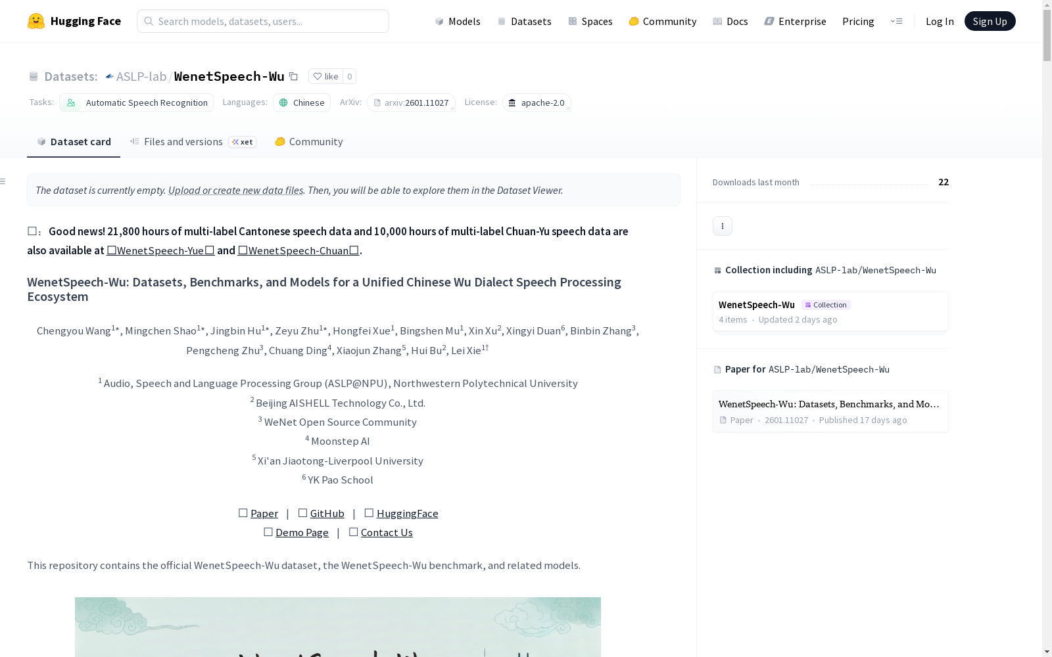
Task: Click the Hugging Face logo
Action: [x=74, y=21]
